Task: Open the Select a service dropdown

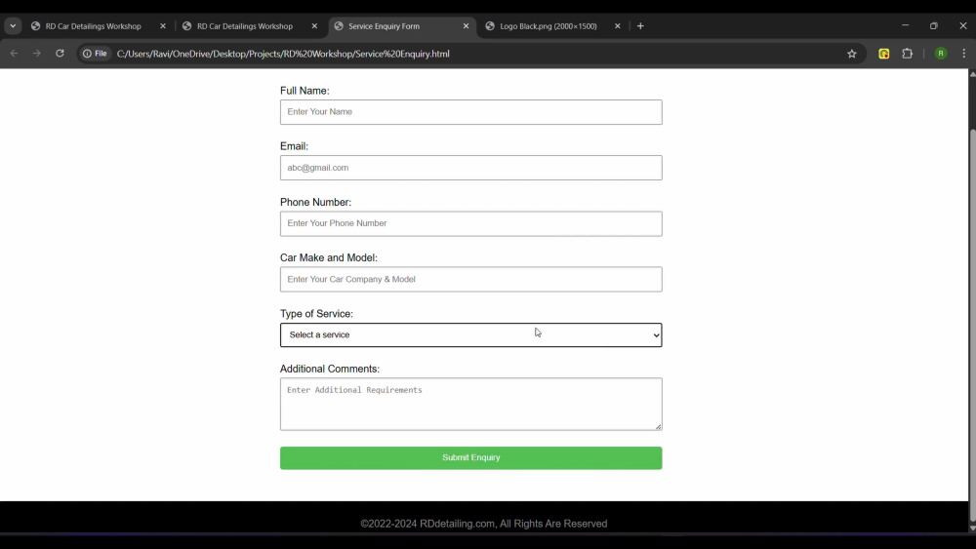Action: pos(471,335)
